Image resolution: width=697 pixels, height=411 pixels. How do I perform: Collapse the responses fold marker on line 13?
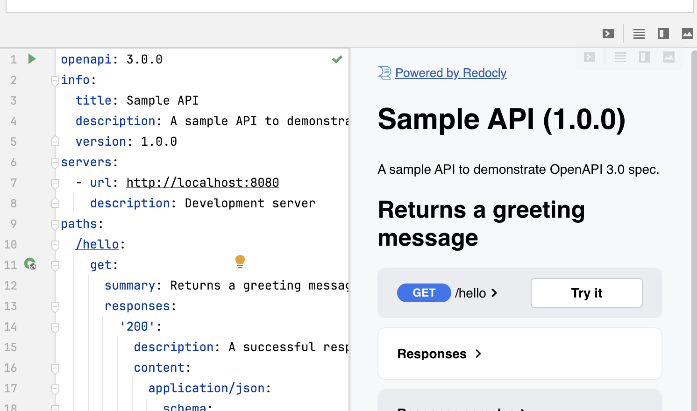[x=55, y=306]
